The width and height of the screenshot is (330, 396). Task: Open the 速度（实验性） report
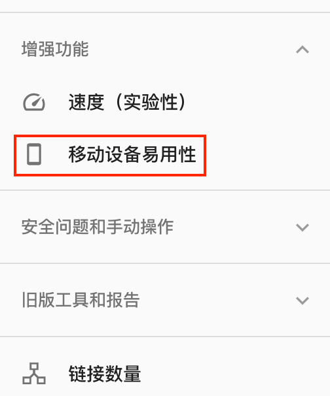tap(165, 103)
